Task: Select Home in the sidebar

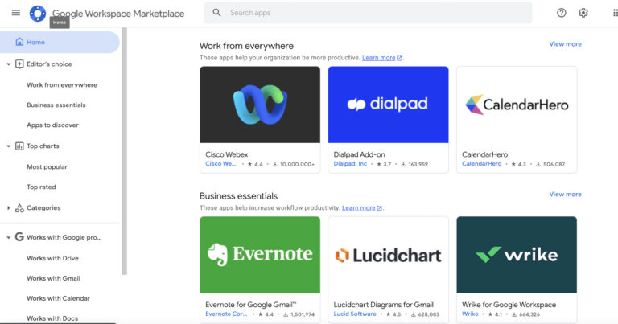Action: coord(60,42)
